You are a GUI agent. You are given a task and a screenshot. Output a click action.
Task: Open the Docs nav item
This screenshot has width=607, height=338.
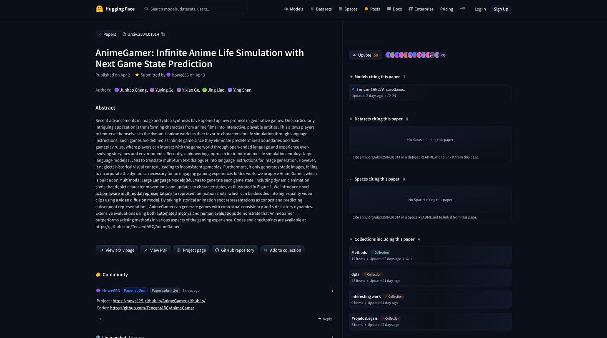click(x=394, y=9)
